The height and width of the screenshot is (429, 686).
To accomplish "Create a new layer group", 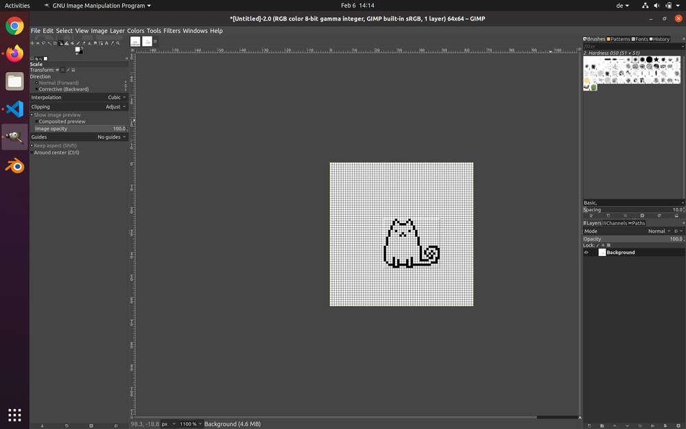I will 602,426.
